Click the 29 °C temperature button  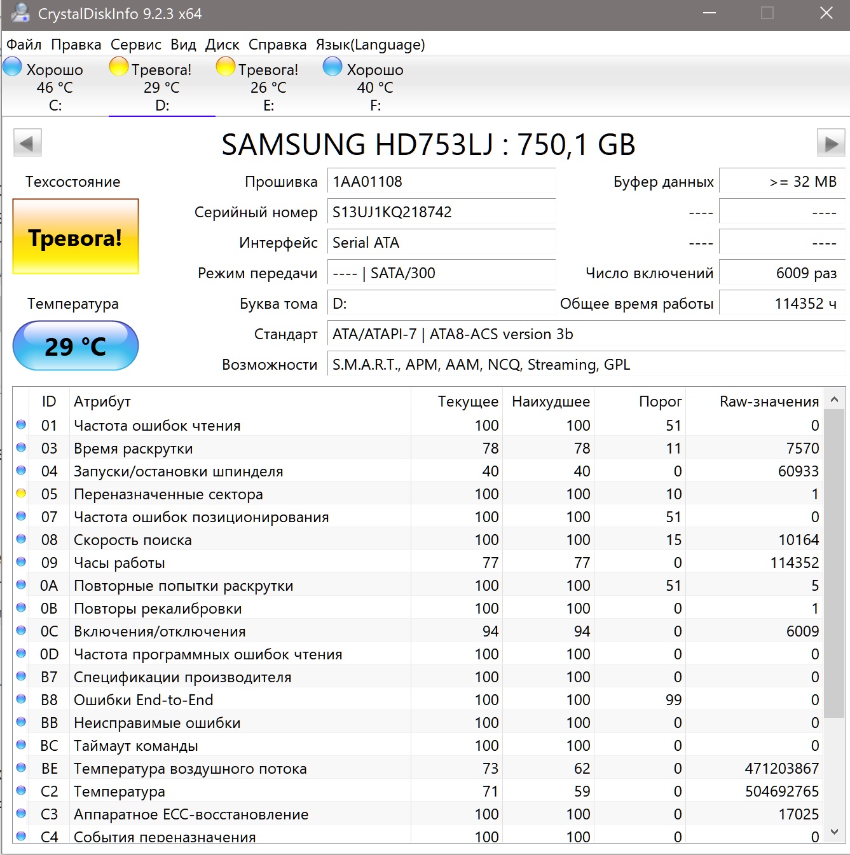pyautogui.click(x=76, y=346)
